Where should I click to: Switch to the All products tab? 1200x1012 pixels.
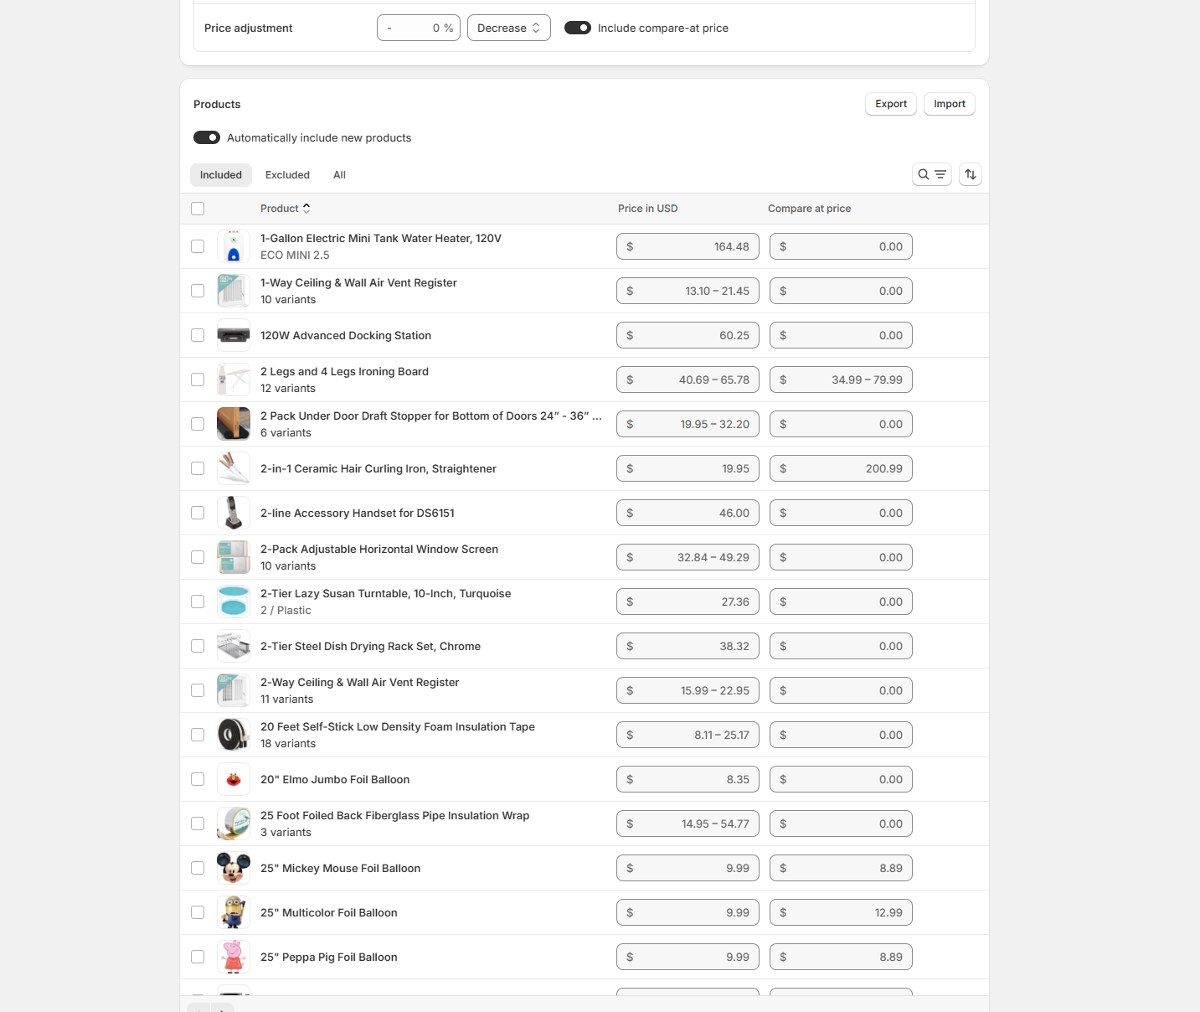coord(339,175)
